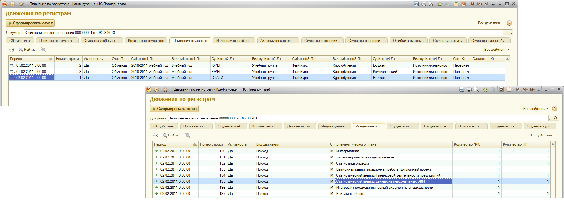Click the add-to-favorites star with green arrow, foreground window

tap(485, 89)
